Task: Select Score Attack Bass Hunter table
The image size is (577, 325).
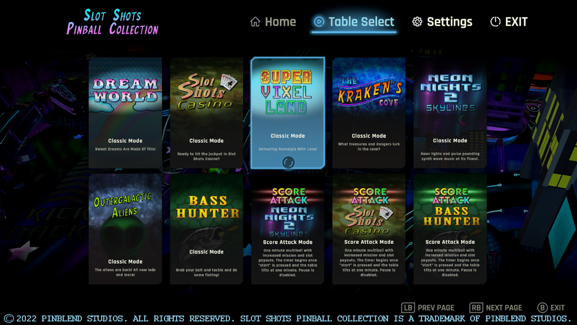Action: 450,229
